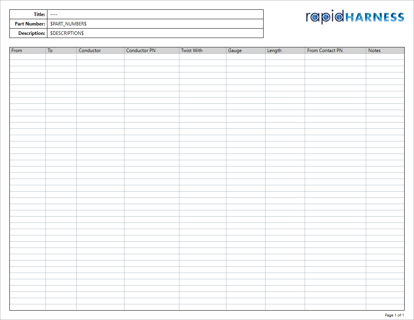Select the Part Number label cell
414x320 pixels.
(28, 24)
